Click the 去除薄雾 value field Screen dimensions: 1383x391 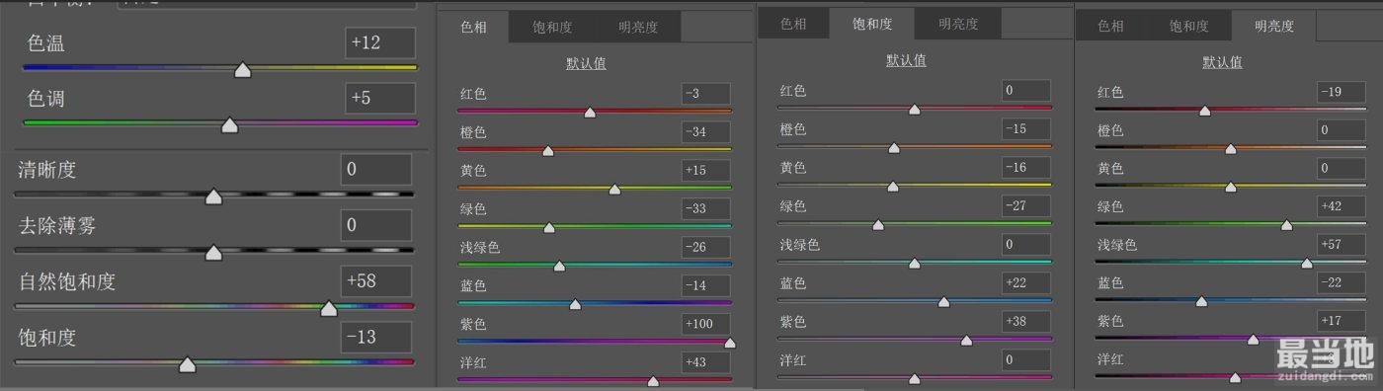point(375,226)
